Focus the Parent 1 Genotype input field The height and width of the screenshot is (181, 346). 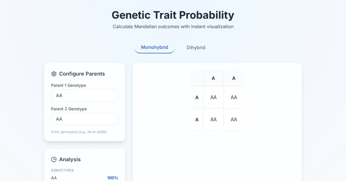click(x=84, y=95)
